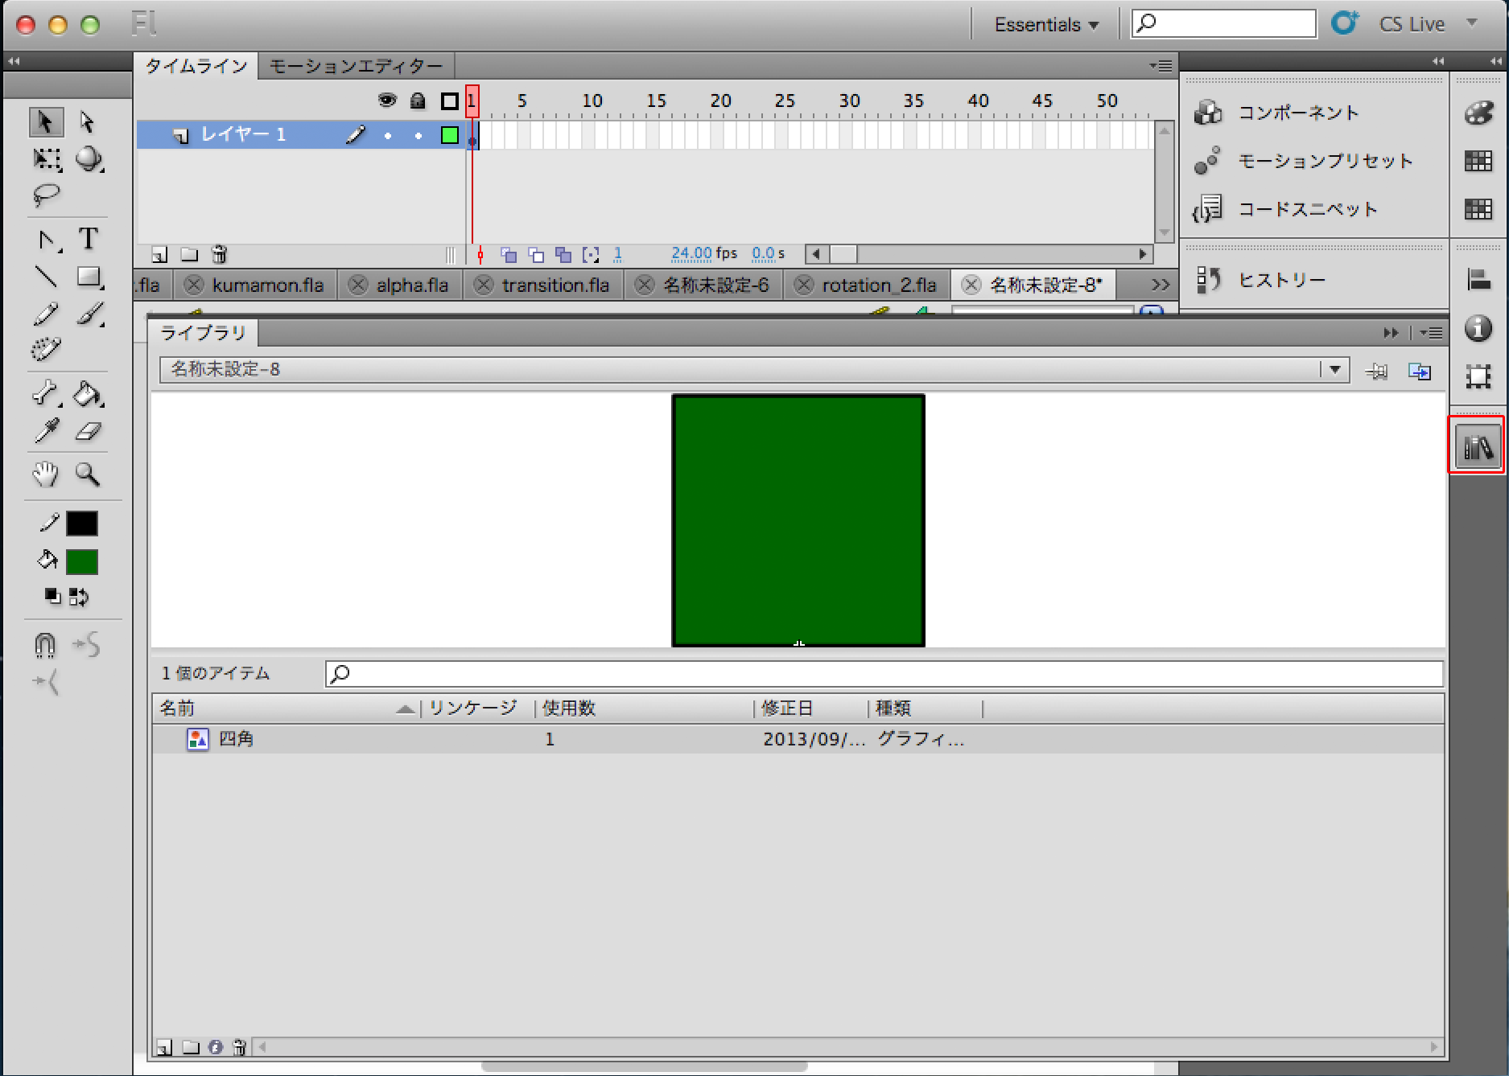Show more document tabs with >> arrow
This screenshot has height=1076, width=1509.
[1160, 285]
